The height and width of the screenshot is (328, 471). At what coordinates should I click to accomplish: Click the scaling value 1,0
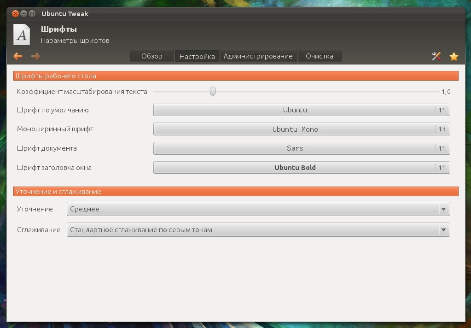(x=446, y=92)
